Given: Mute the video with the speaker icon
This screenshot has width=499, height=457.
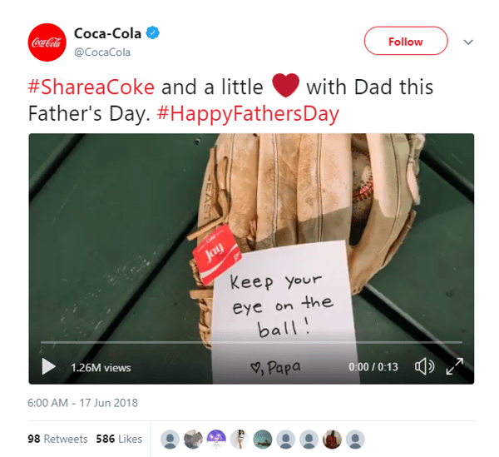Looking at the screenshot, I should [x=424, y=366].
